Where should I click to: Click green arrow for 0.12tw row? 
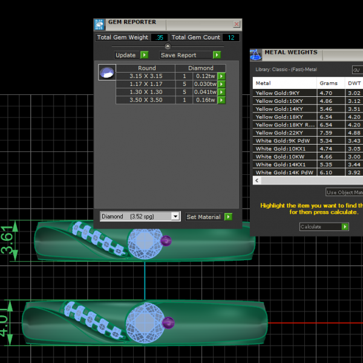click(221, 76)
